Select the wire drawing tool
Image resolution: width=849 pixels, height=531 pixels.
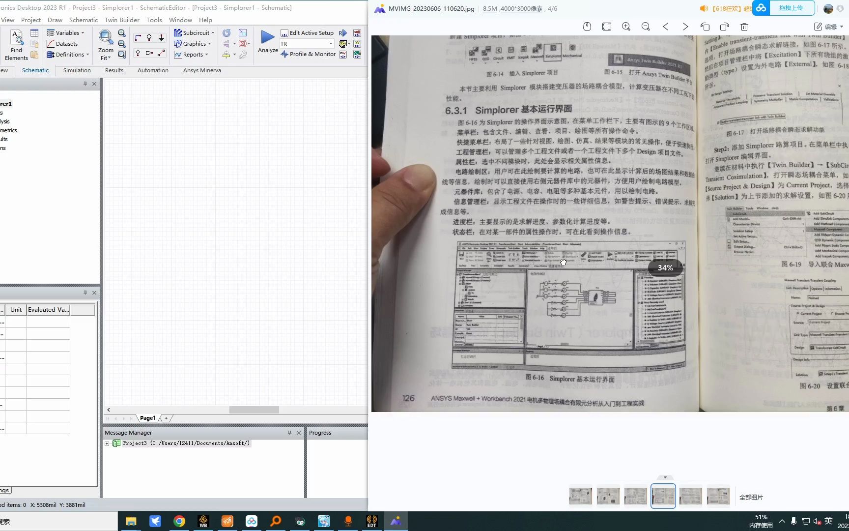click(138, 38)
